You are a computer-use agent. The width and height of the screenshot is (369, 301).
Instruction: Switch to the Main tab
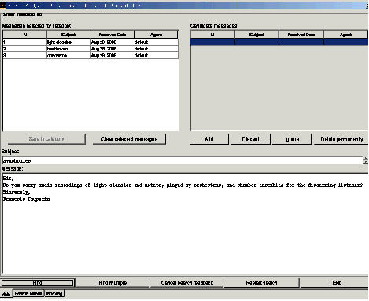coord(6,294)
